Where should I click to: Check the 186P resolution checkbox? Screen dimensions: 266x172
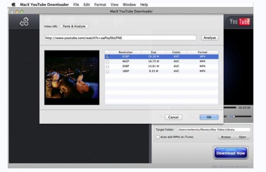[x=108, y=71]
